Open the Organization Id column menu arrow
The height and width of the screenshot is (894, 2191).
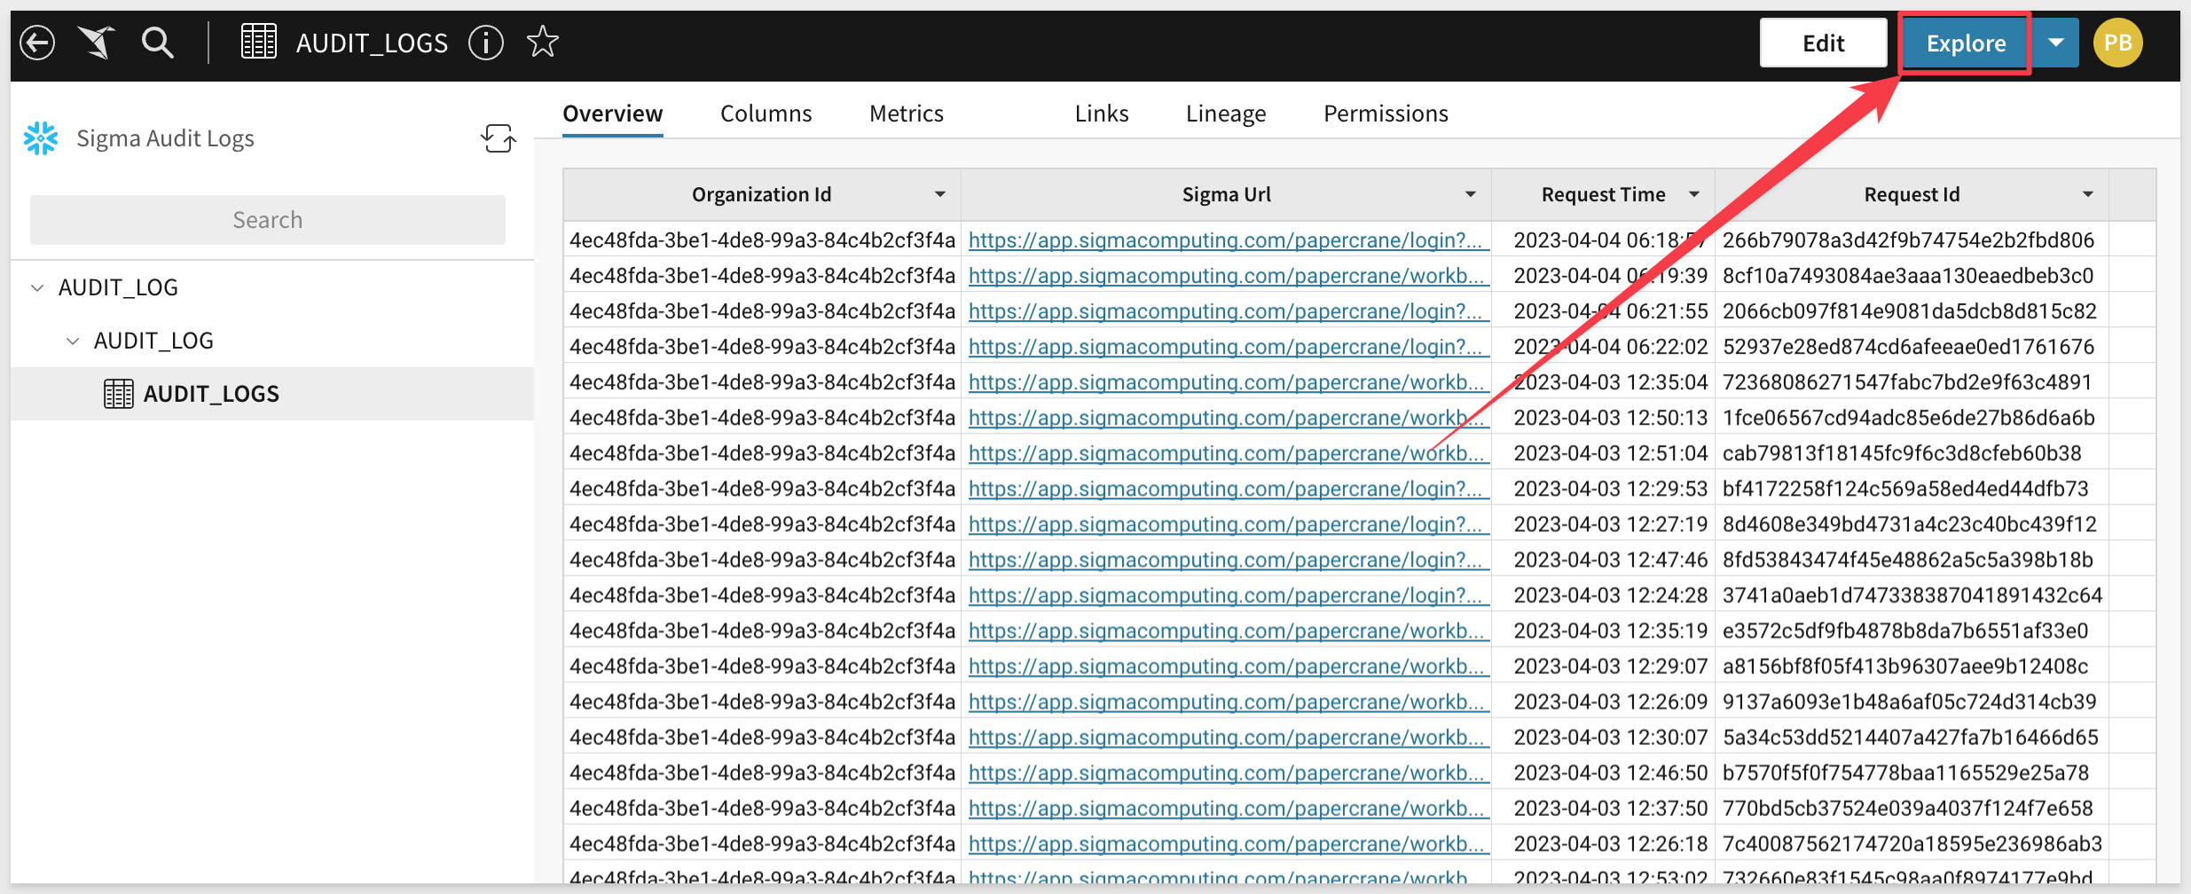point(940,194)
